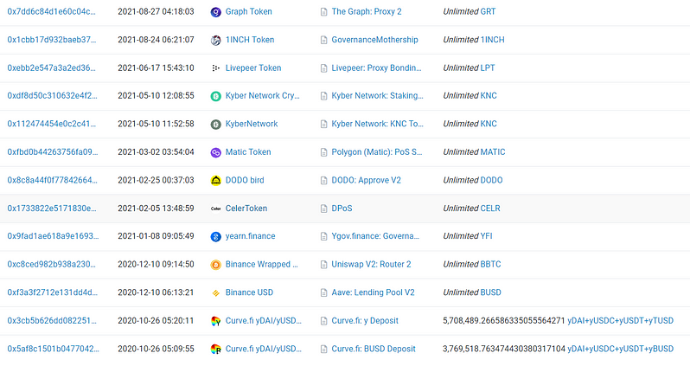Click the Kyber Network Crystal green logo icon
The height and width of the screenshot is (366, 690).
click(215, 96)
